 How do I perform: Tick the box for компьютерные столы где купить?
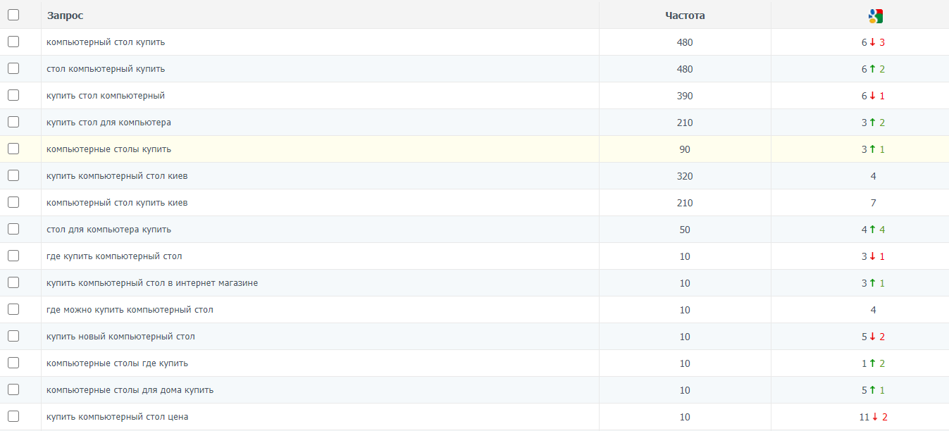point(13,363)
